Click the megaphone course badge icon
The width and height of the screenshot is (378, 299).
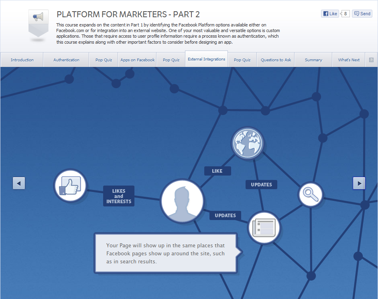[39, 23]
